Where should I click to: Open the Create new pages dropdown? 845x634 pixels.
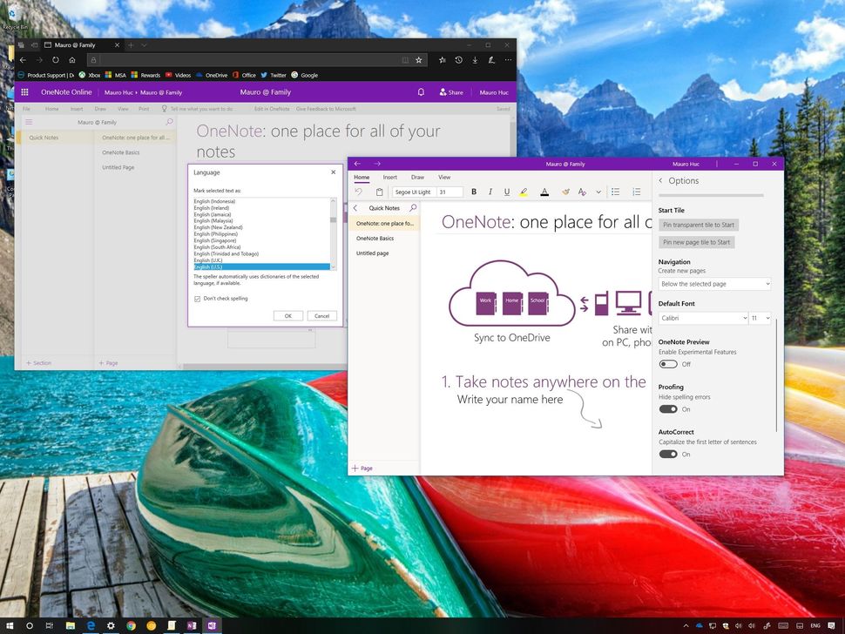714,284
